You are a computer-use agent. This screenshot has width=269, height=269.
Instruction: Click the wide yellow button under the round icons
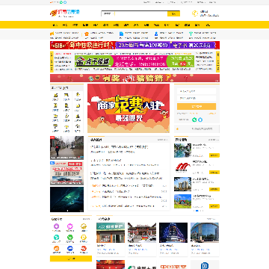(71, 259)
